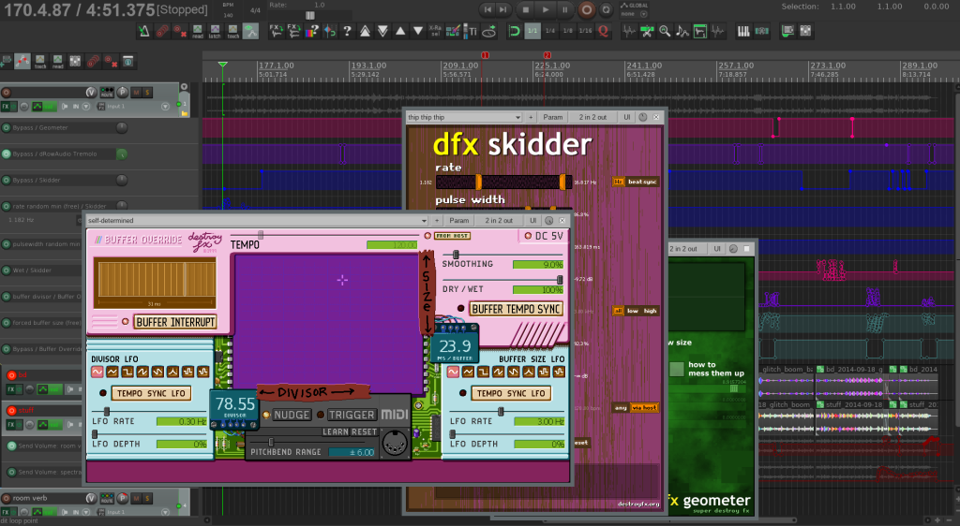The image size is (960, 526).
Task: Click the SMOOTHING slider handle
Action: [456, 255]
